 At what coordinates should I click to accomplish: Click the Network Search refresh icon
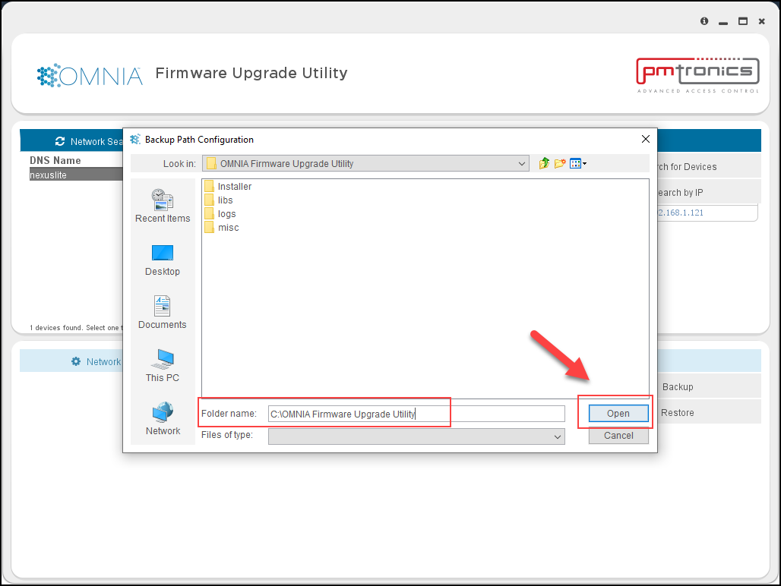[60, 141]
